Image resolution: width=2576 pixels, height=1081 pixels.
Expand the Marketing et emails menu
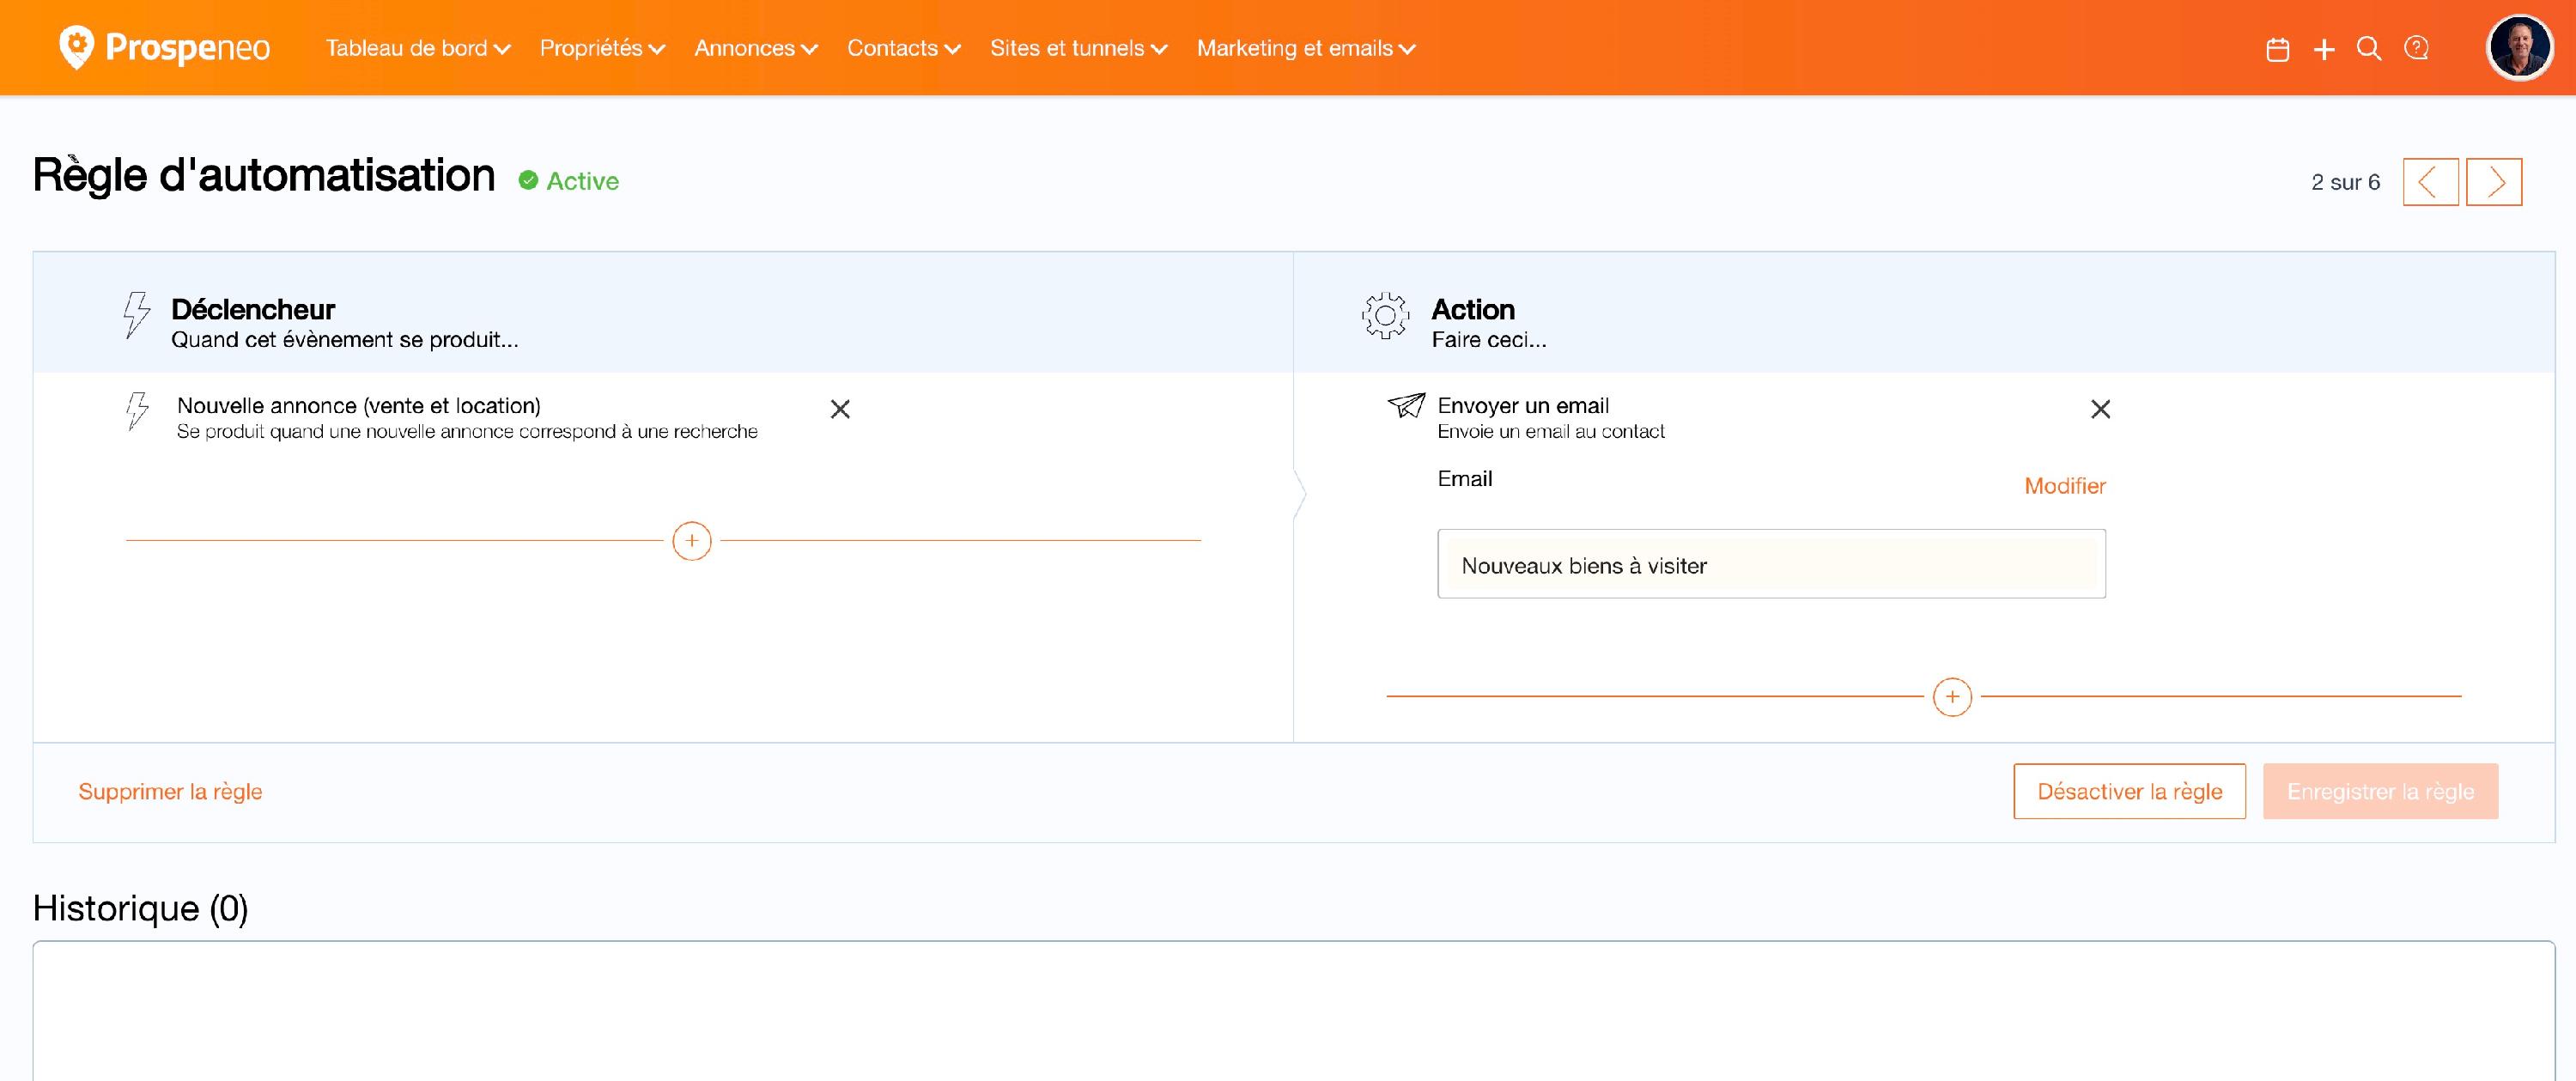[x=1306, y=48]
